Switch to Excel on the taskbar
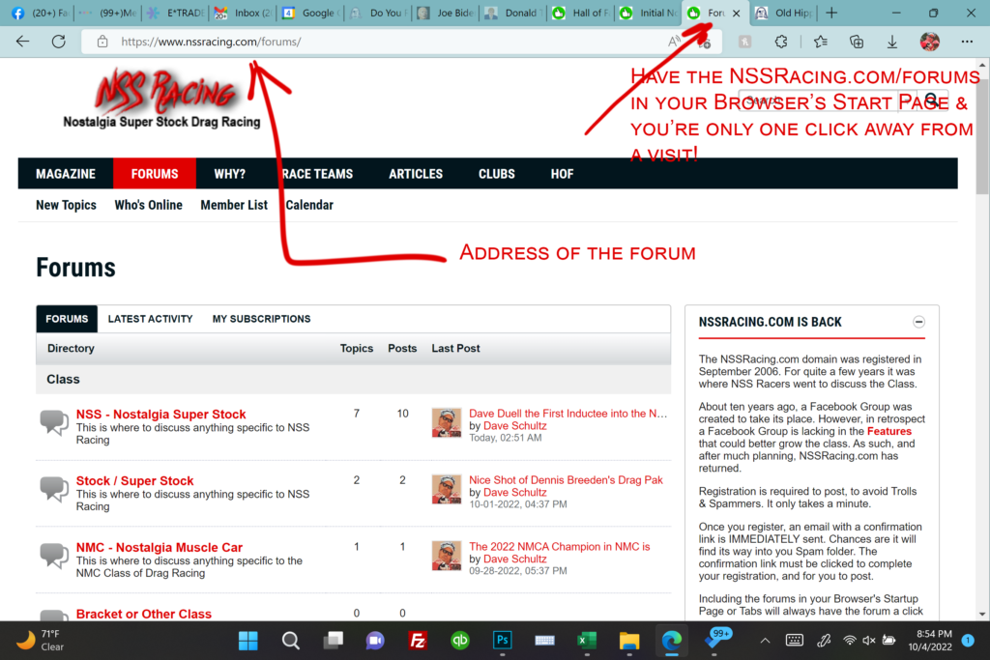This screenshot has width=990, height=660. (x=587, y=641)
